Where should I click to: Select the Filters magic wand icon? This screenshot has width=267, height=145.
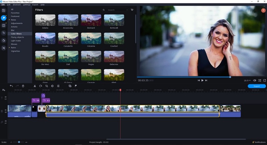(4, 18)
